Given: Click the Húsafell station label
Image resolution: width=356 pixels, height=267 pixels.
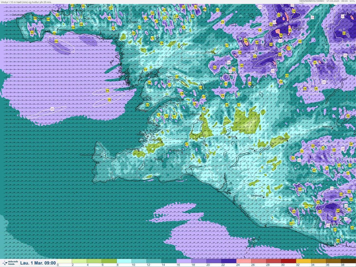Looking at the screenshot, I should tap(210, 52).
